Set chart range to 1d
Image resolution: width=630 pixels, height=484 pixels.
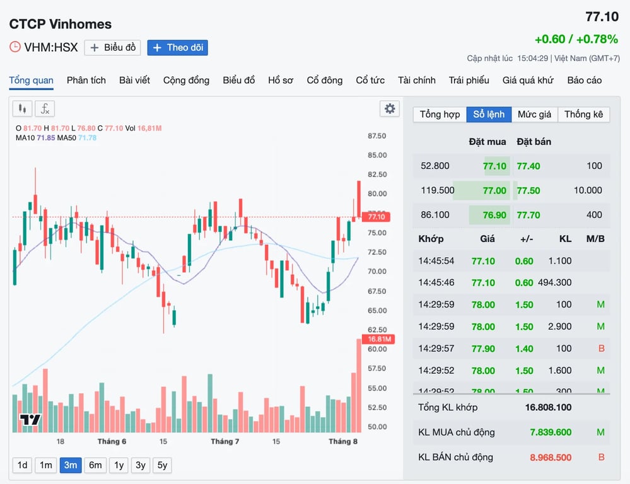click(22, 465)
